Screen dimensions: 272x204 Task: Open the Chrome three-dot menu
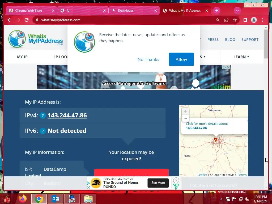(x=262, y=20)
